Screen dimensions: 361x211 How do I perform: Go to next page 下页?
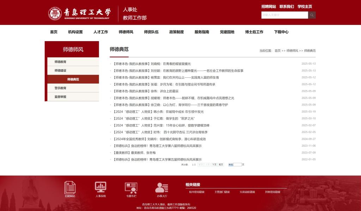tap(214, 165)
